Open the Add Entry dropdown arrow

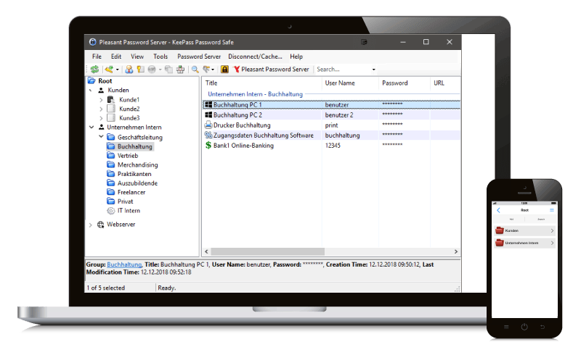(118, 70)
